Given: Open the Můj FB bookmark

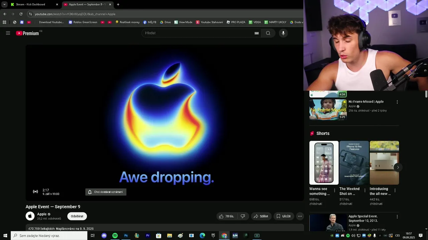Looking at the screenshot, I should coord(149,22).
